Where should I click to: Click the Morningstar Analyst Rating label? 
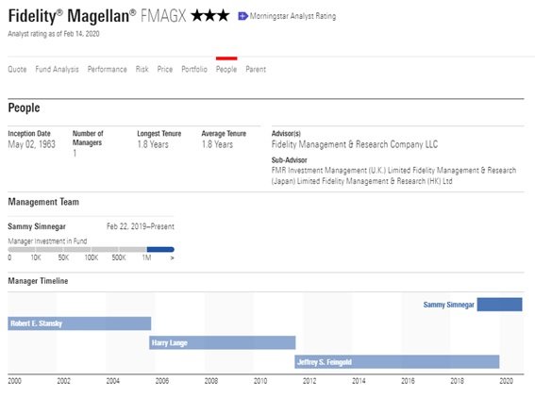tap(293, 16)
